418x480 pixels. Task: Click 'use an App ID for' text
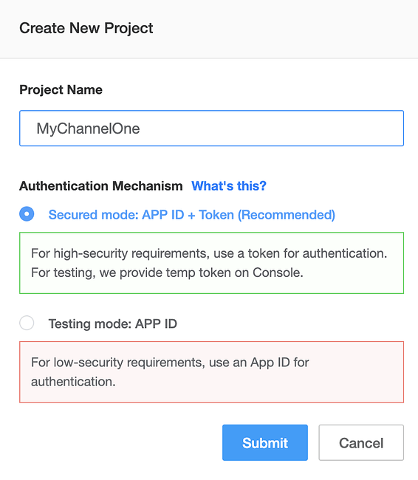coord(259,363)
